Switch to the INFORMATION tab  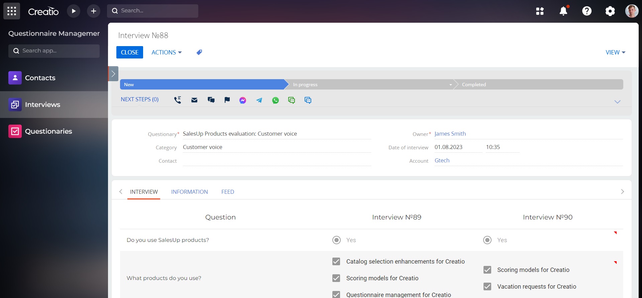pos(190,192)
